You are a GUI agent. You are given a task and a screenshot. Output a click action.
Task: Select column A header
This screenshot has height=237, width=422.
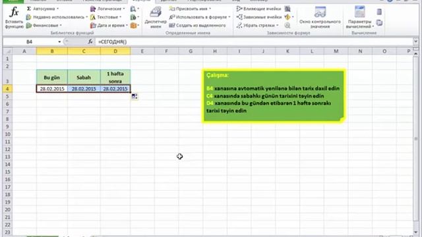click(24, 51)
